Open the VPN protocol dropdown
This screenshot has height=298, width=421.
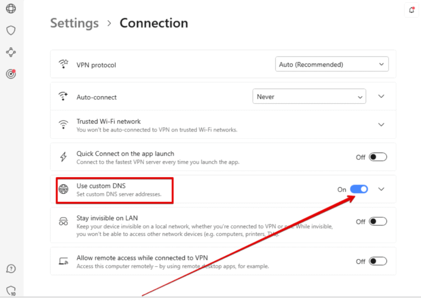[x=332, y=64]
